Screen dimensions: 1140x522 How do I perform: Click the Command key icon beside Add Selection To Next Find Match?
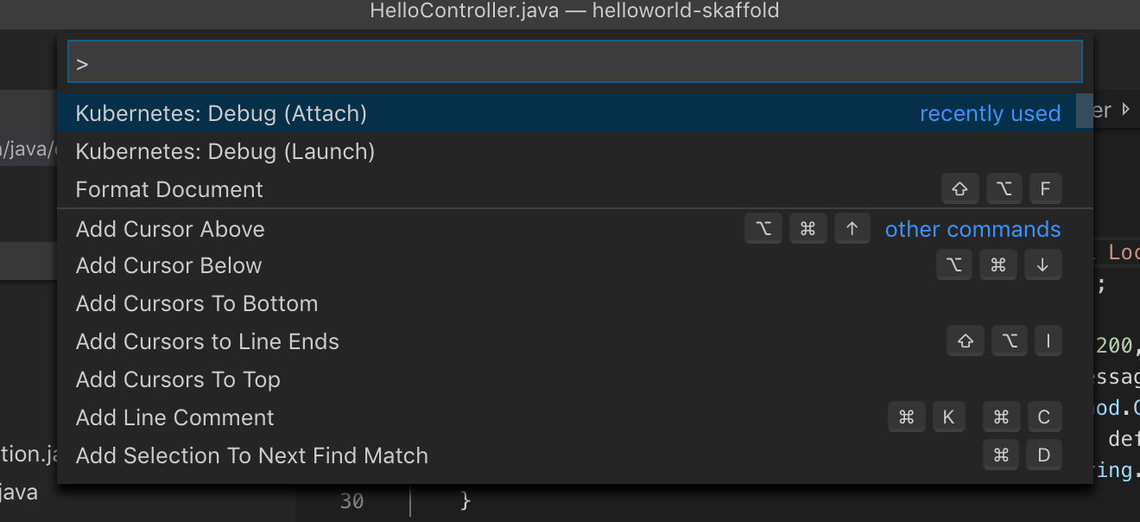[1001, 455]
